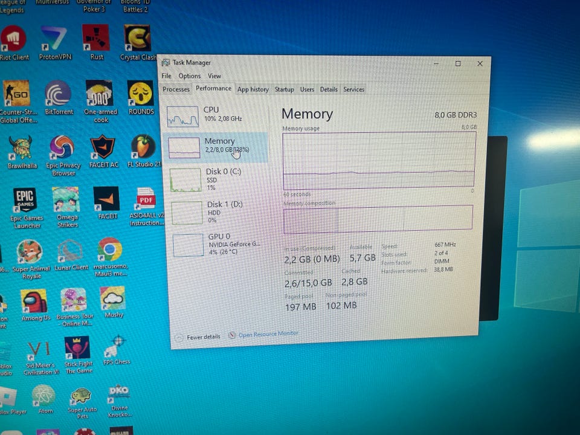Open the Chrome marcusorno shortcut

110,257
